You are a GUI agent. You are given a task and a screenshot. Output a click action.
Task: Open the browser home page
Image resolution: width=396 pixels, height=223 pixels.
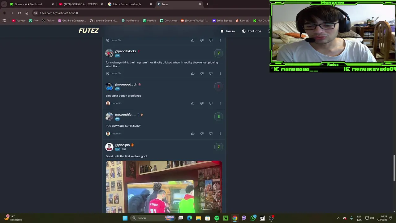pyautogui.click(x=27, y=13)
